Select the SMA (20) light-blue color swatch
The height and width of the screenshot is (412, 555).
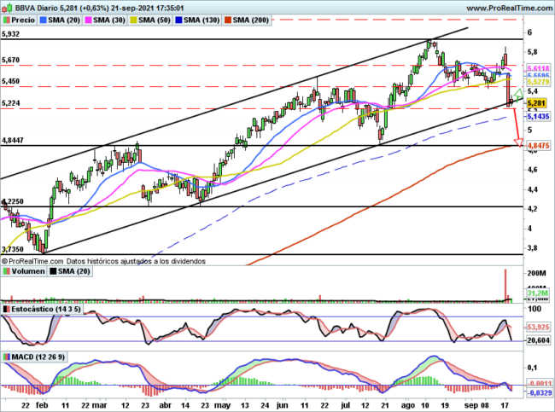44,20
